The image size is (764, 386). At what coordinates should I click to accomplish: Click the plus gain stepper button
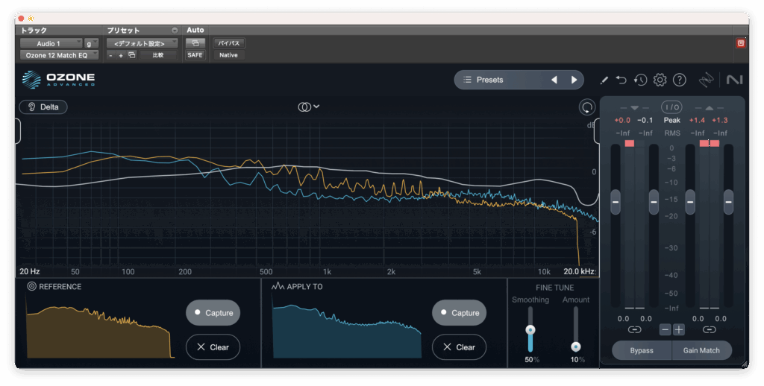click(x=678, y=329)
